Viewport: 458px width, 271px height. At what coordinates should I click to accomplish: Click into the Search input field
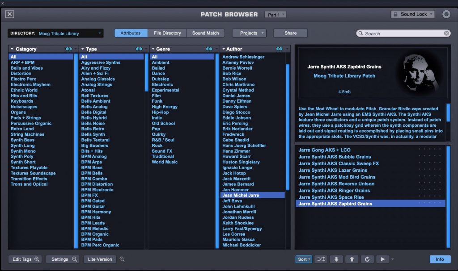(x=404, y=33)
